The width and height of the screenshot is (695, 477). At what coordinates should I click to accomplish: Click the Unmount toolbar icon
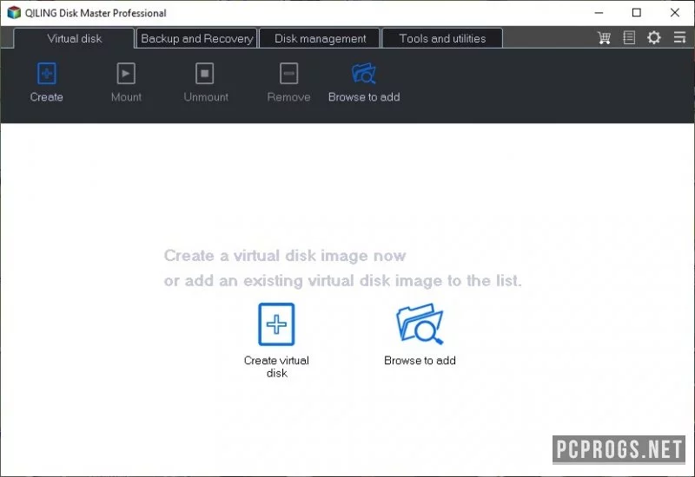pyautogui.click(x=205, y=74)
